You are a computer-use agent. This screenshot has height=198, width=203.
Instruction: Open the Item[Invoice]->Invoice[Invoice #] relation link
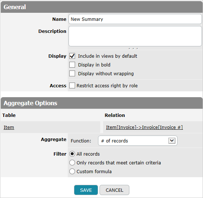(144, 127)
